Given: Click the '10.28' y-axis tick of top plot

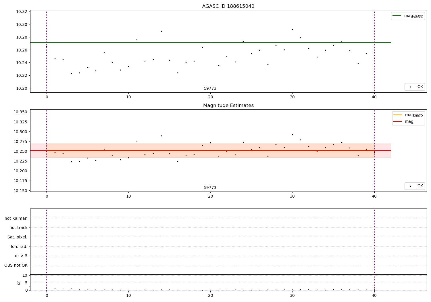Looking at the screenshot, I should (22, 37).
